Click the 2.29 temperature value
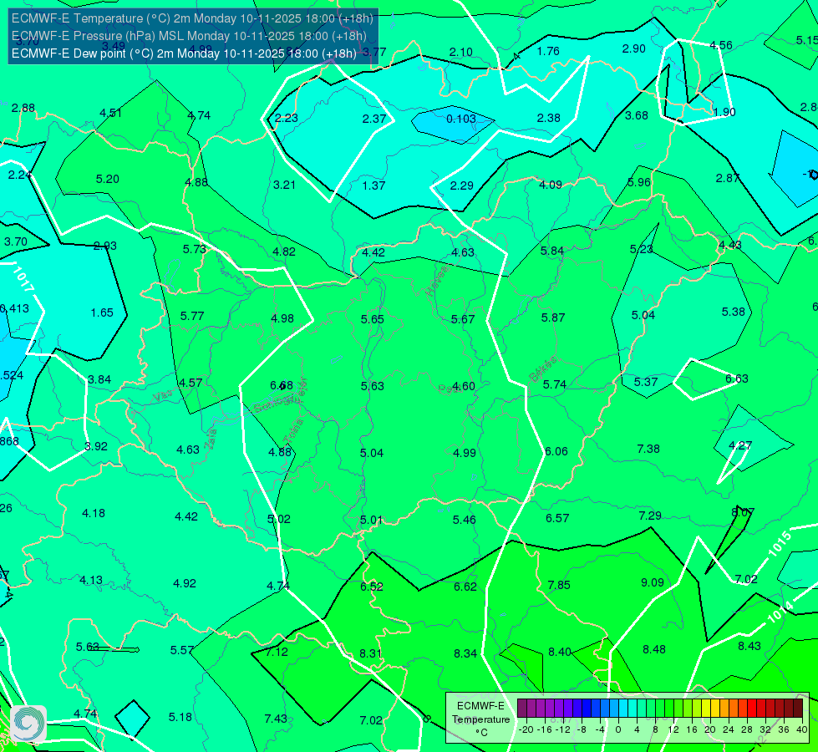The width and height of the screenshot is (818, 752). [x=462, y=185]
